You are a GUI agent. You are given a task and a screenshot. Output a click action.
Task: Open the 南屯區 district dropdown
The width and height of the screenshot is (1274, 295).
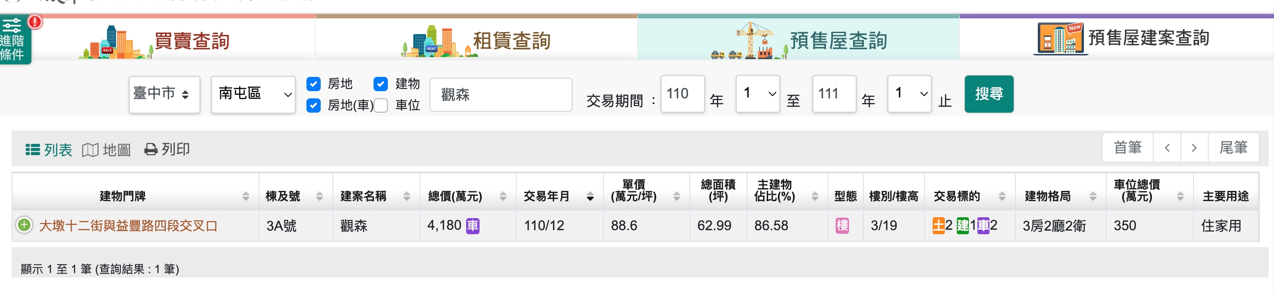253,94
